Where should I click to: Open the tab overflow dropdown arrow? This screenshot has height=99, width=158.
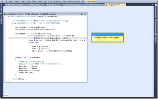point(153,5)
